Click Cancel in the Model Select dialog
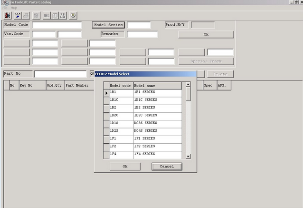Image resolution: width=303 pixels, height=208 pixels. pyautogui.click(x=167, y=167)
